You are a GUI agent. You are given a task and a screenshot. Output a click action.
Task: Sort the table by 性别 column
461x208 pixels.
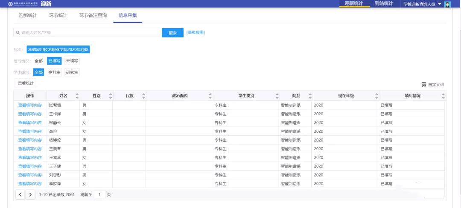(111, 96)
